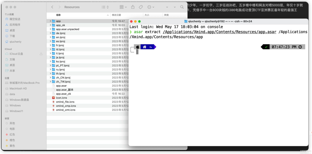Select the zh_TW.lproj row
Screen dimensions: 312x154
pyautogui.click(x=88, y=82)
